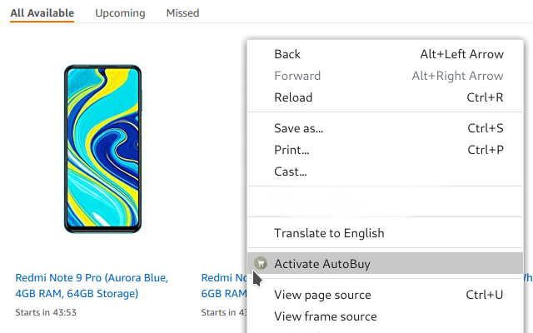Click the Ctrl+U shortcut label
The height and width of the screenshot is (333, 533).
click(x=485, y=295)
